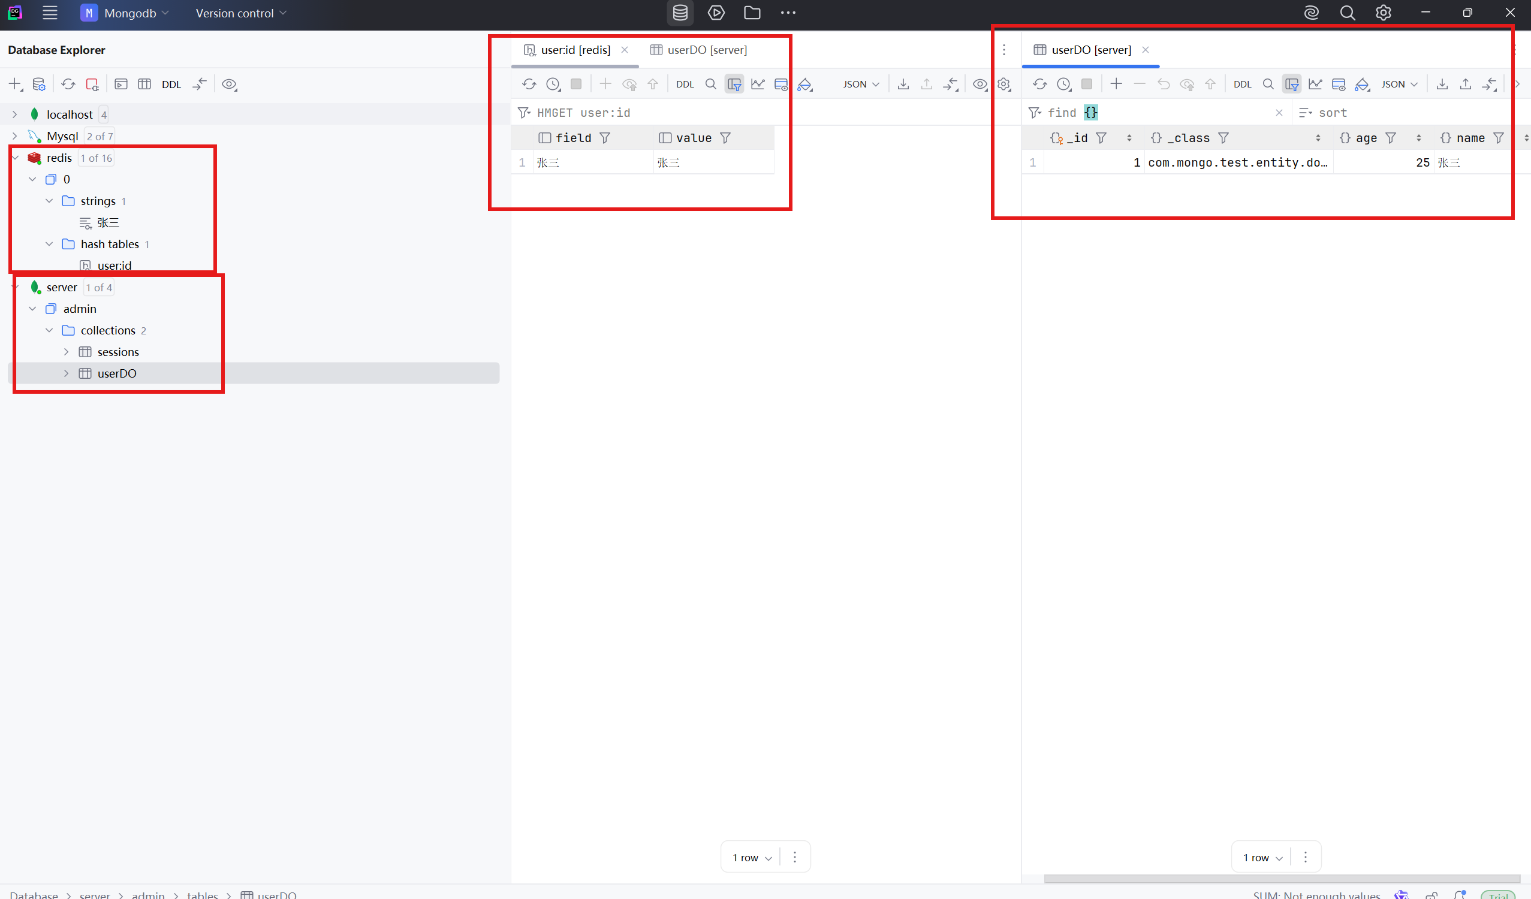Toggle the value editor in the redis grid
This screenshot has width=1531, height=899.
point(781,85)
